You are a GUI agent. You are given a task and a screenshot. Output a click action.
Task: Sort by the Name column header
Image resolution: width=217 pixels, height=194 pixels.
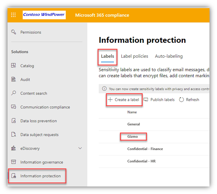tap(132, 112)
